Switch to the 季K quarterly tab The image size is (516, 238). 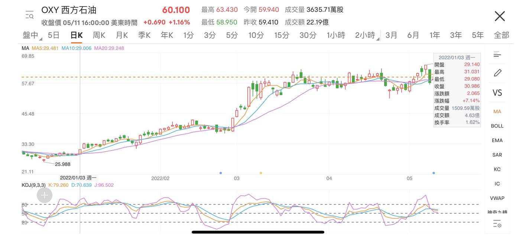tap(144, 35)
